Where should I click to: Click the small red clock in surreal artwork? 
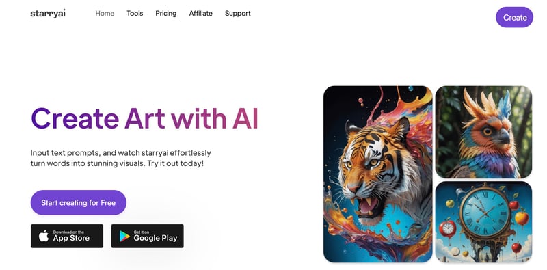coord(448,228)
